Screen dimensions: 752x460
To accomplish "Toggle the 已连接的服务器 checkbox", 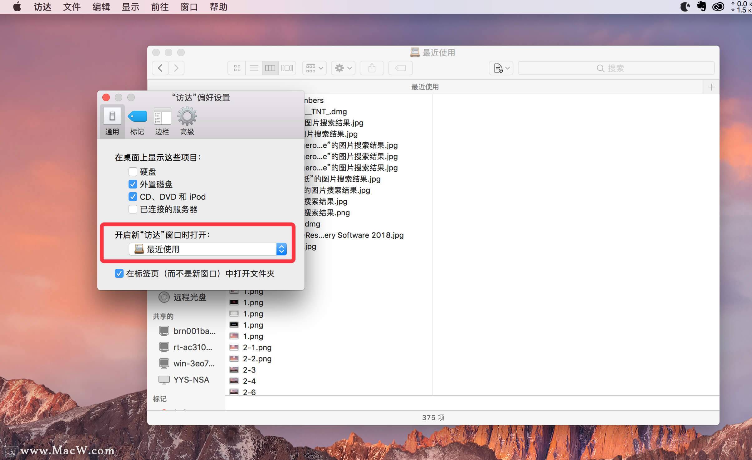I will coord(133,209).
